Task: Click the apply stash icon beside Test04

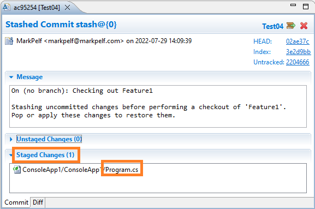Action: coord(290,26)
